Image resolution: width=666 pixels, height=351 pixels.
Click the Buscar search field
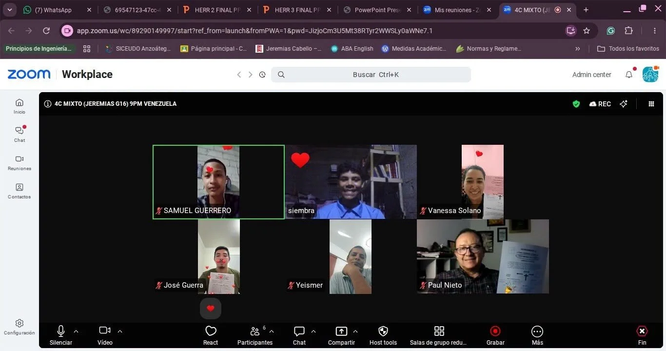[371, 75]
